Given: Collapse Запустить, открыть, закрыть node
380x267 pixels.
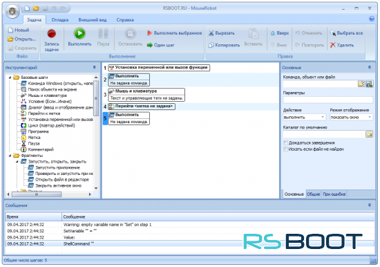Looking at the screenshot, I should click(17, 162).
